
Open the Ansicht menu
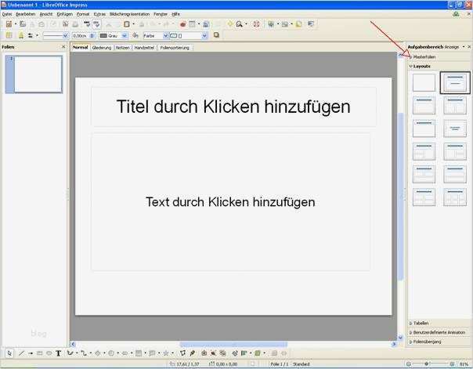46,14
